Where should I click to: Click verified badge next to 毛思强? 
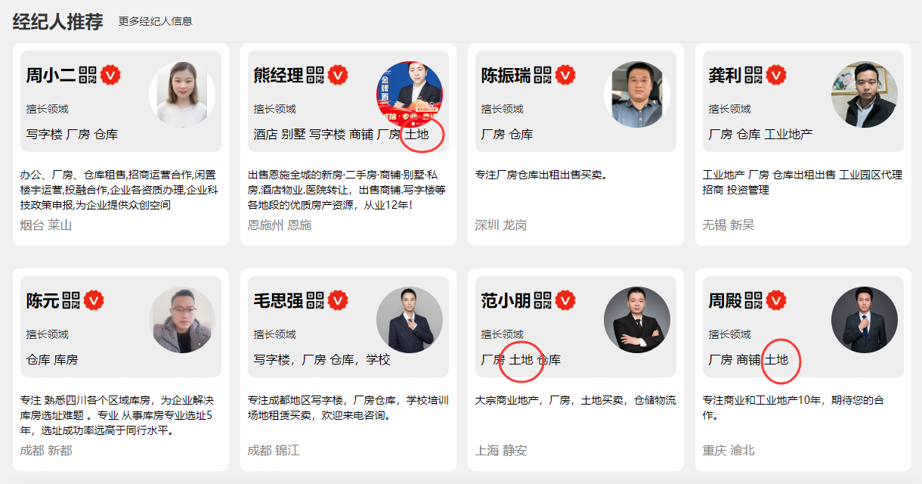338,300
